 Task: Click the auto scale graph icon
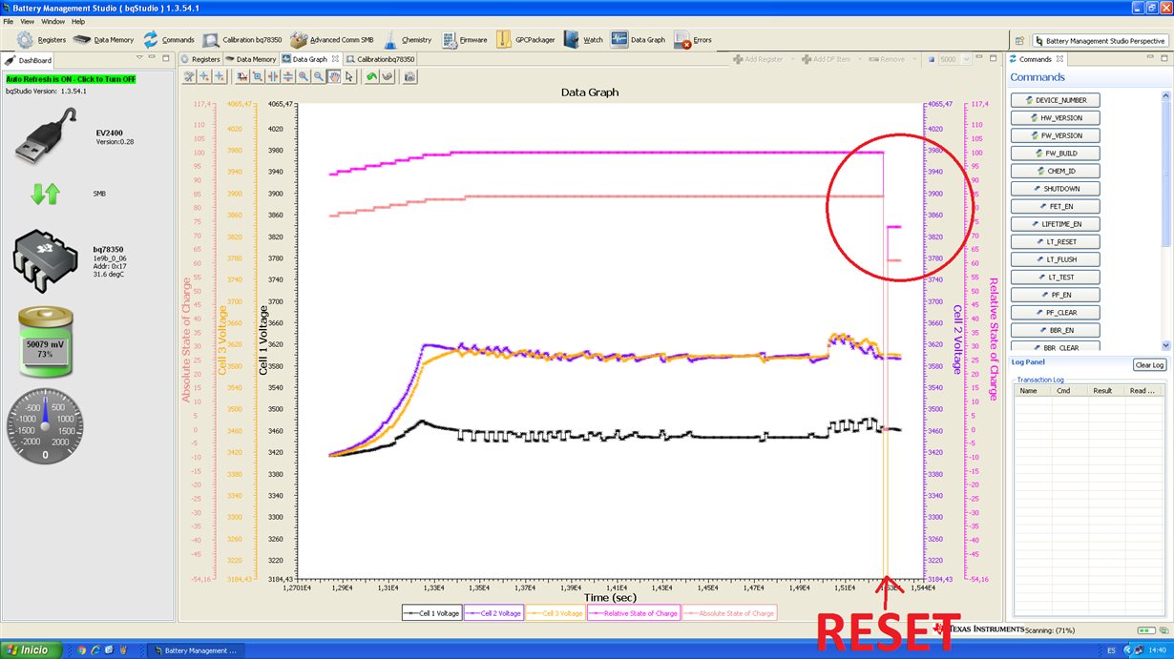[241, 75]
